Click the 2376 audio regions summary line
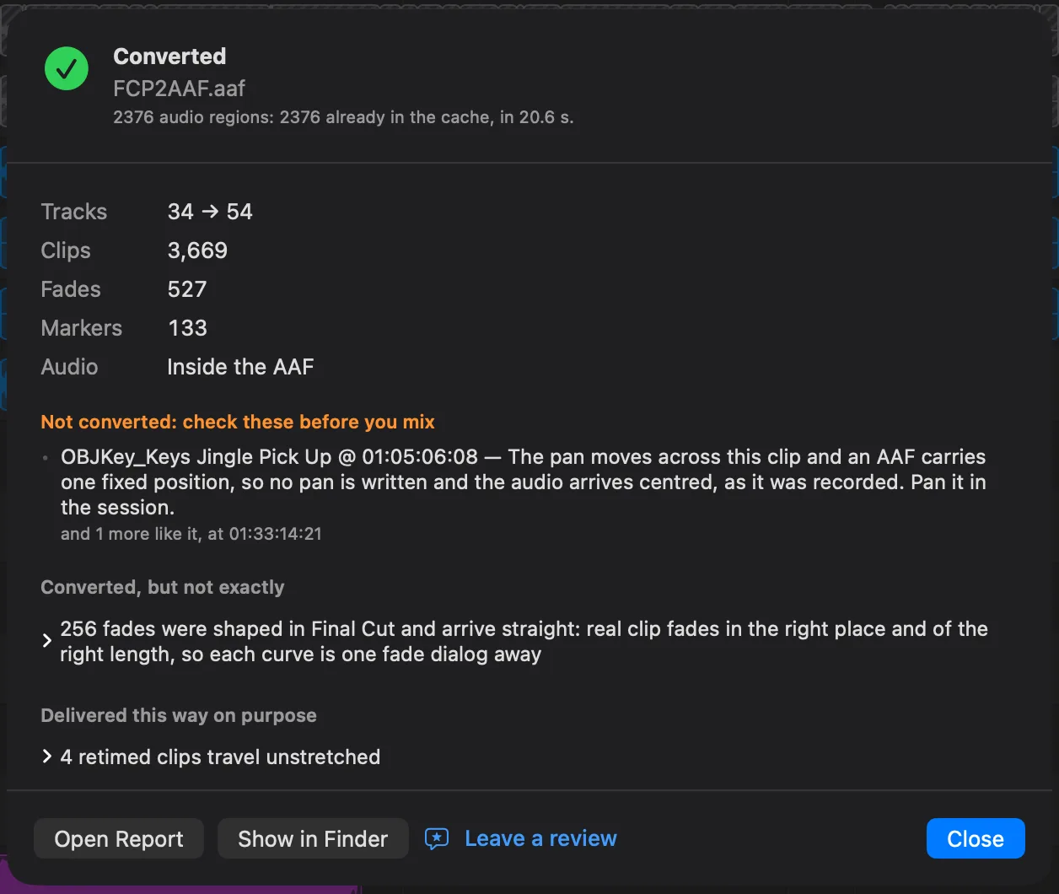The width and height of the screenshot is (1059, 894). 343,118
